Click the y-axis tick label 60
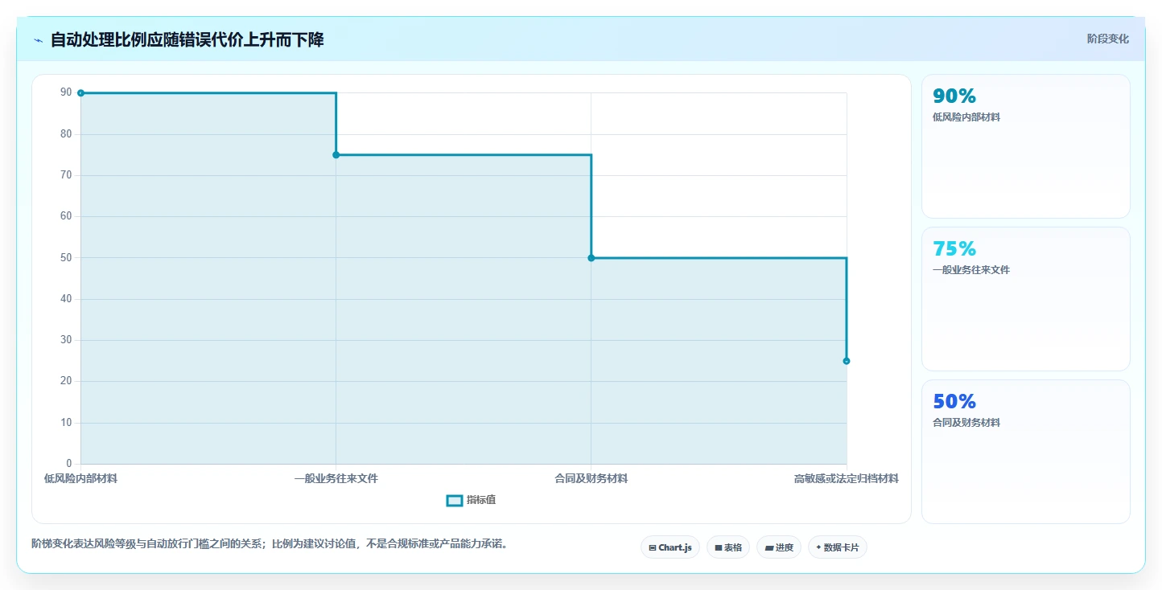This screenshot has width=1162, height=590. (x=66, y=216)
